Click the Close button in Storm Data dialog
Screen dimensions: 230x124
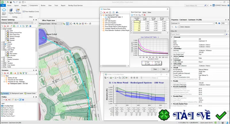click(x=155, y=69)
